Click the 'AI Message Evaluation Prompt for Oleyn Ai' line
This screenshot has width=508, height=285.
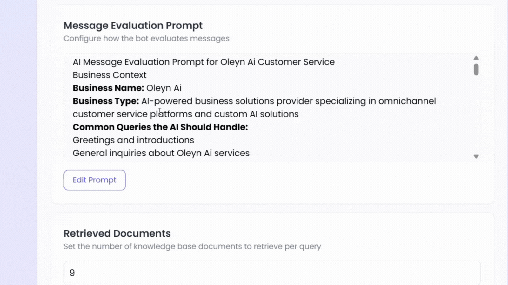204,62
